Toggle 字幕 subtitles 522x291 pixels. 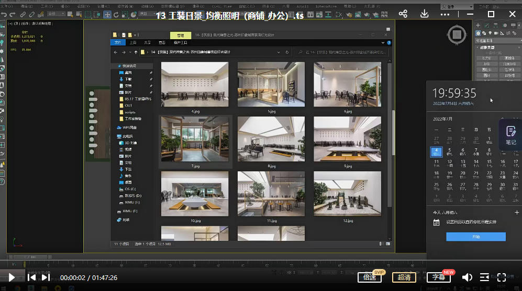click(438, 277)
